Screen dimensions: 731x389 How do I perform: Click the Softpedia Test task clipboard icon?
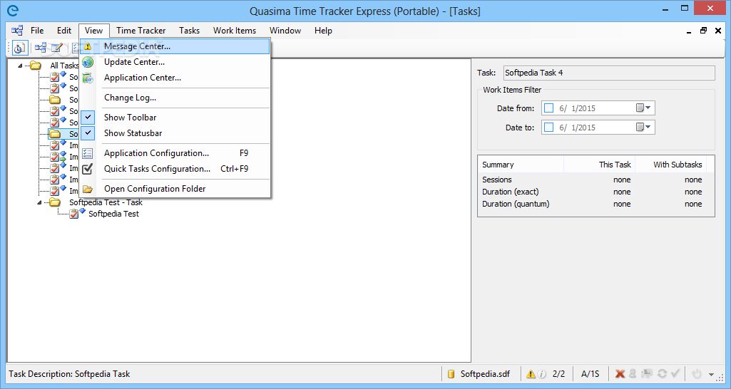(74, 214)
